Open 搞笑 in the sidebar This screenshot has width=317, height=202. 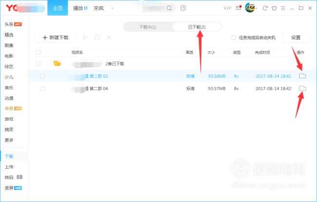(9, 130)
